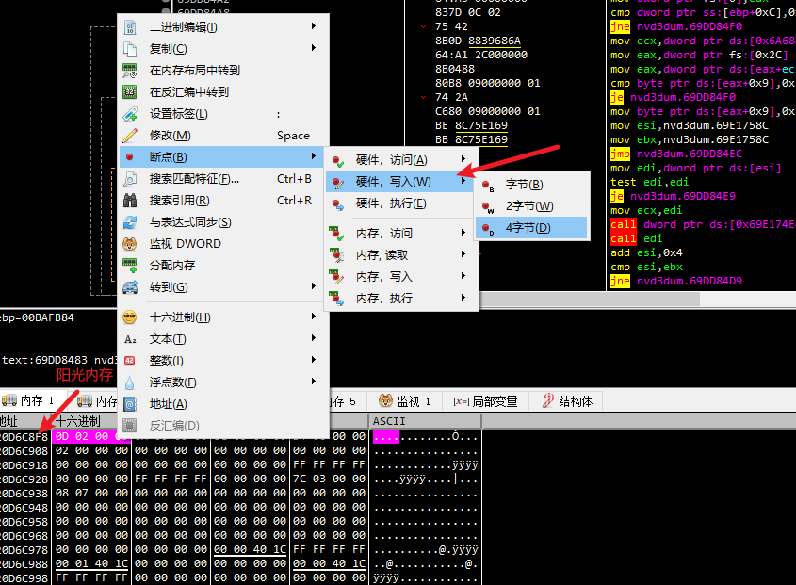The image size is (796, 585).
Task: Click bytes 64:A1 2C000000 in disassembly
Action: (481, 55)
